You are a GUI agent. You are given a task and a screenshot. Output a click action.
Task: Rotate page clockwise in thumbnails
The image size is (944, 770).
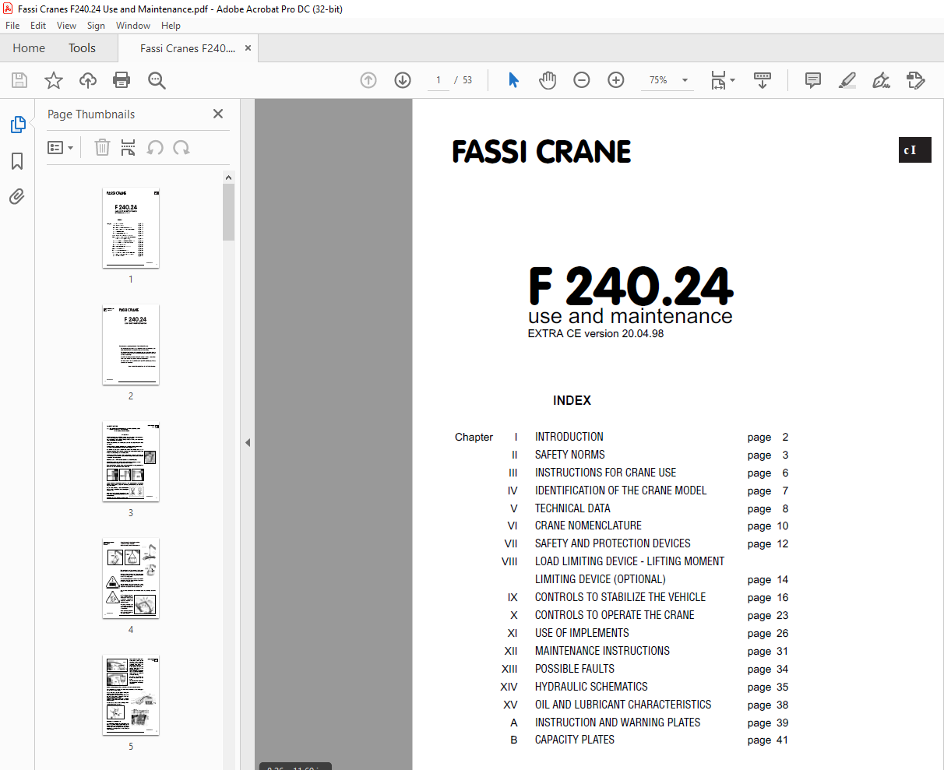pyautogui.click(x=181, y=147)
